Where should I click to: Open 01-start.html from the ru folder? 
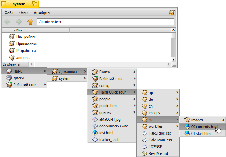point(201,134)
